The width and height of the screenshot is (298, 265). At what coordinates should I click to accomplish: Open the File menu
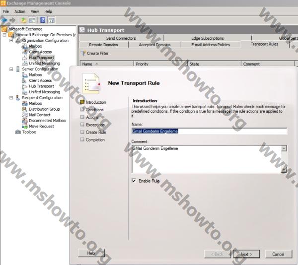5,11
